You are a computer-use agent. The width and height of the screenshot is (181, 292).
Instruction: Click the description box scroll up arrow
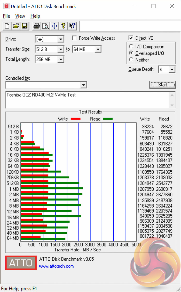click(x=172, y=96)
